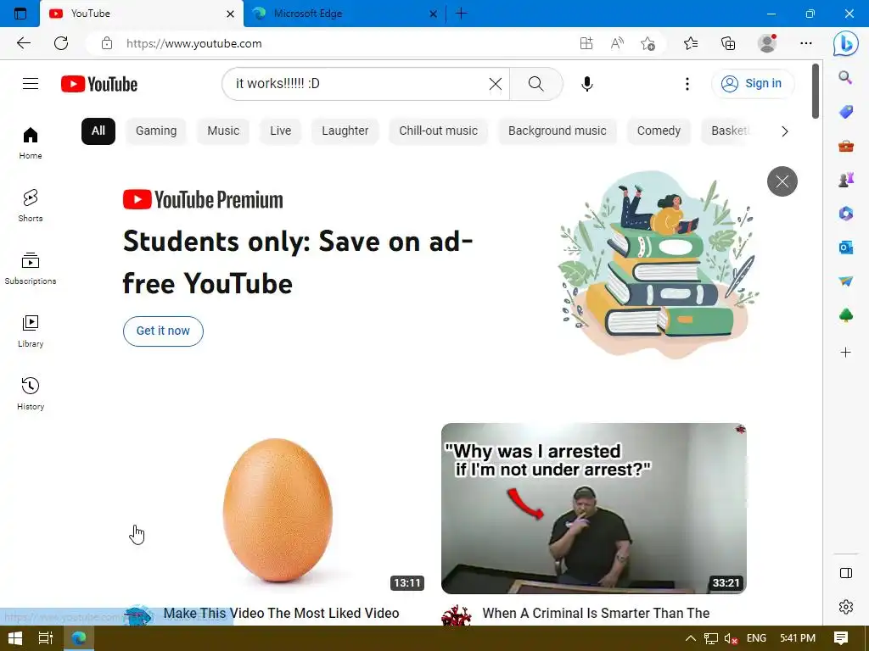Click Sign in button
This screenshot has width=869, height=651.
point(752,84)
